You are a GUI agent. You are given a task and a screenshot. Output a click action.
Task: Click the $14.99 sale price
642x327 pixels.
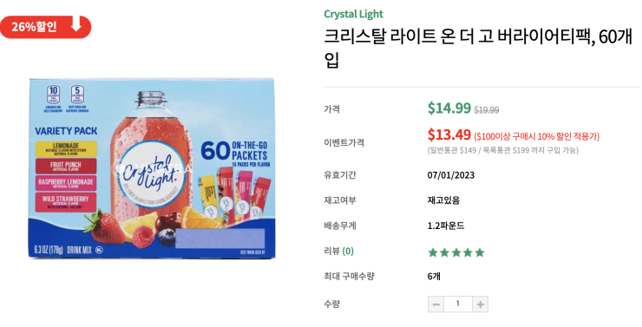tap(449, 108)
